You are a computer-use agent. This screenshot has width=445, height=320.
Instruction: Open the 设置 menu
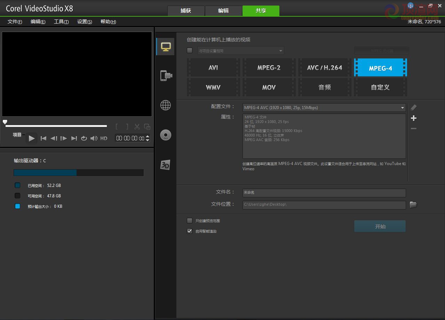point(85,22)
